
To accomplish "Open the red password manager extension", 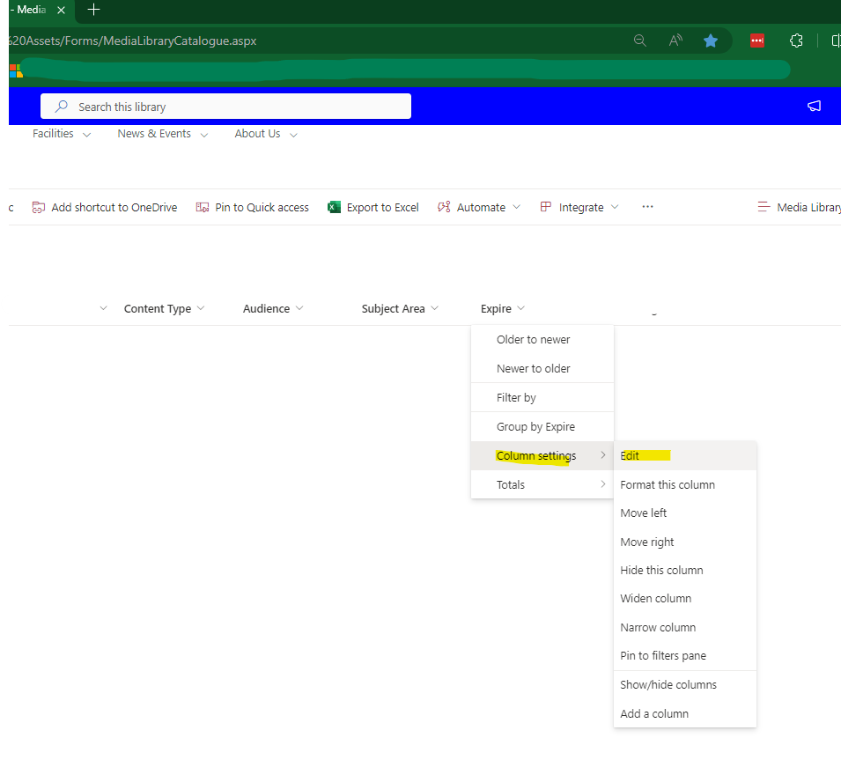I will point(757,41).
